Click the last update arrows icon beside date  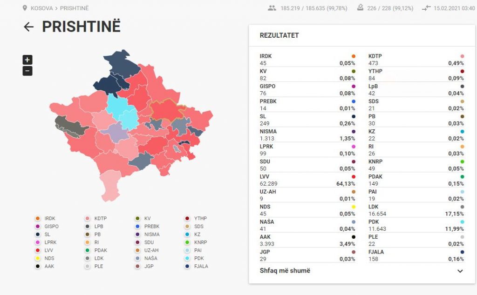(x=426, y=8)
